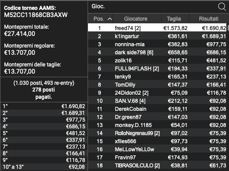The height and width of the screenshot is (171, 229).
Task: Sort by the Risultati column header
Action: tap(209, 19)
